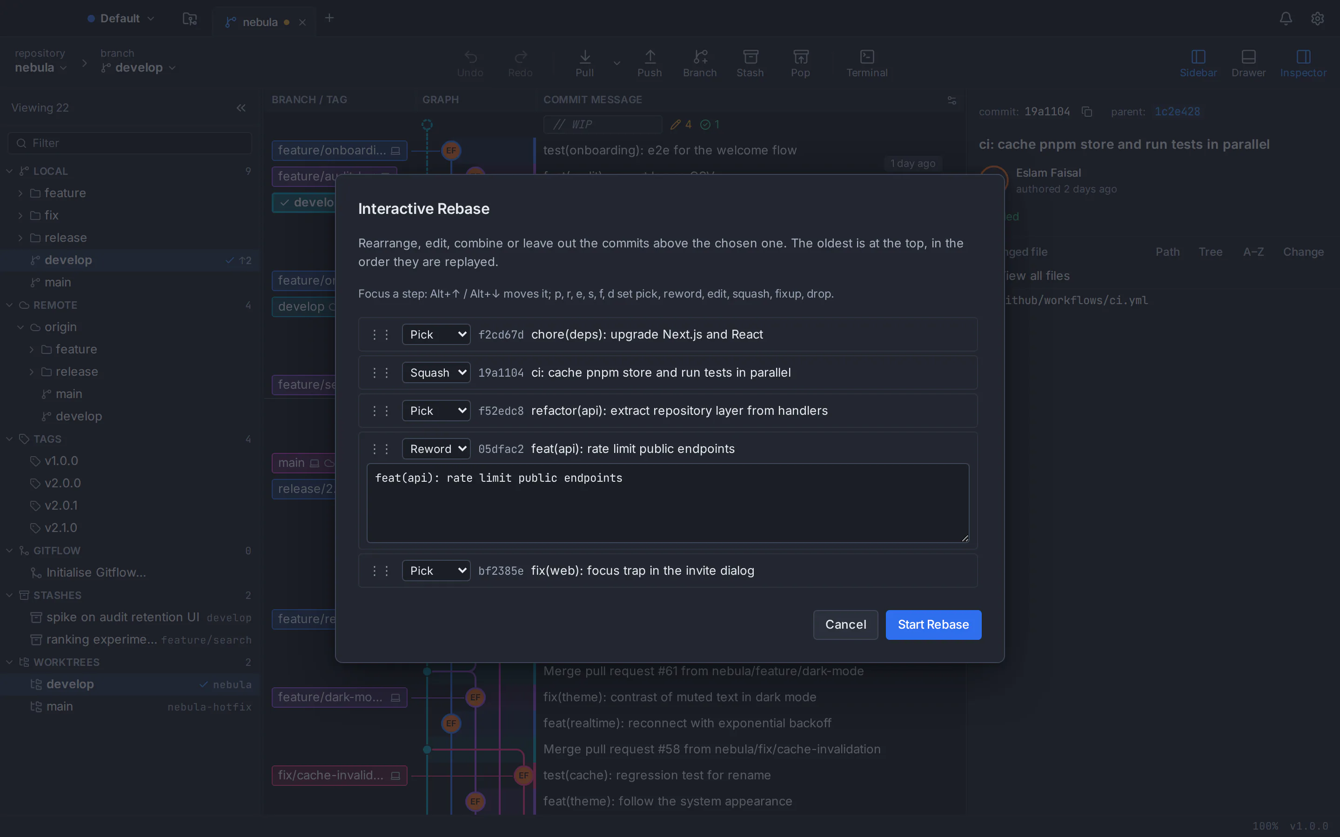The height and width of the screenshot is (837, 1340).
Task: Open graph column settings icon
Action: tap(952, 100)
